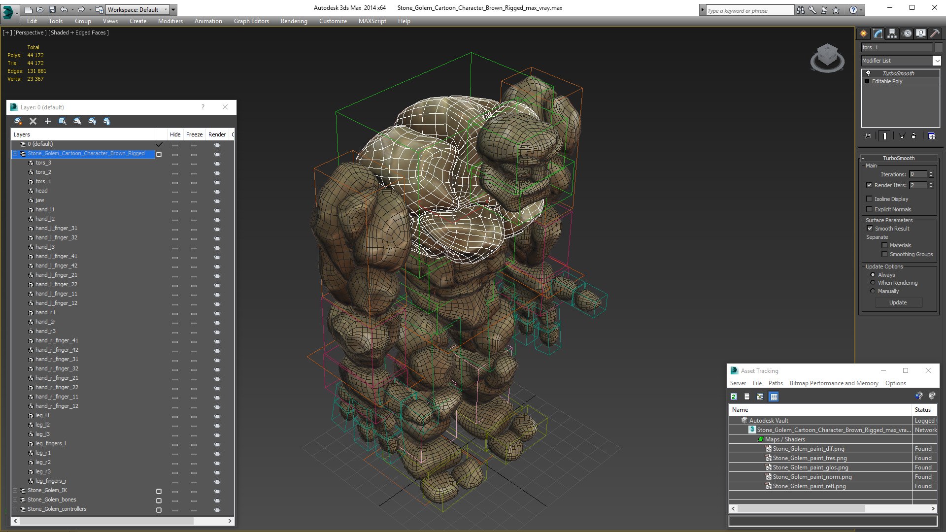Click the New Scene icon
The image size is (946, 532).
pos(28,9)
